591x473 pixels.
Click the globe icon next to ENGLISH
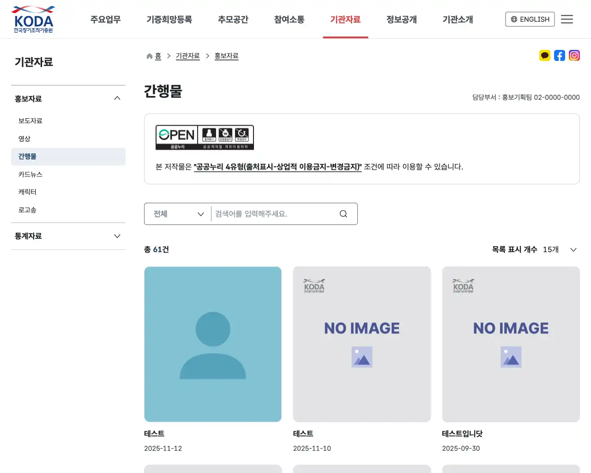pos(514,19)
